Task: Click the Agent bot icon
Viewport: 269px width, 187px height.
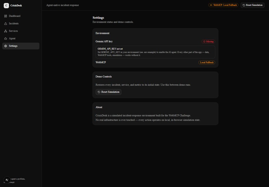Action: pos(6,38)
